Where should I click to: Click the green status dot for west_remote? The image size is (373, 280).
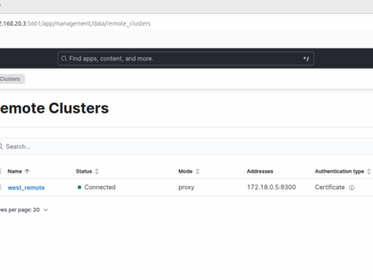pos(79,187)
